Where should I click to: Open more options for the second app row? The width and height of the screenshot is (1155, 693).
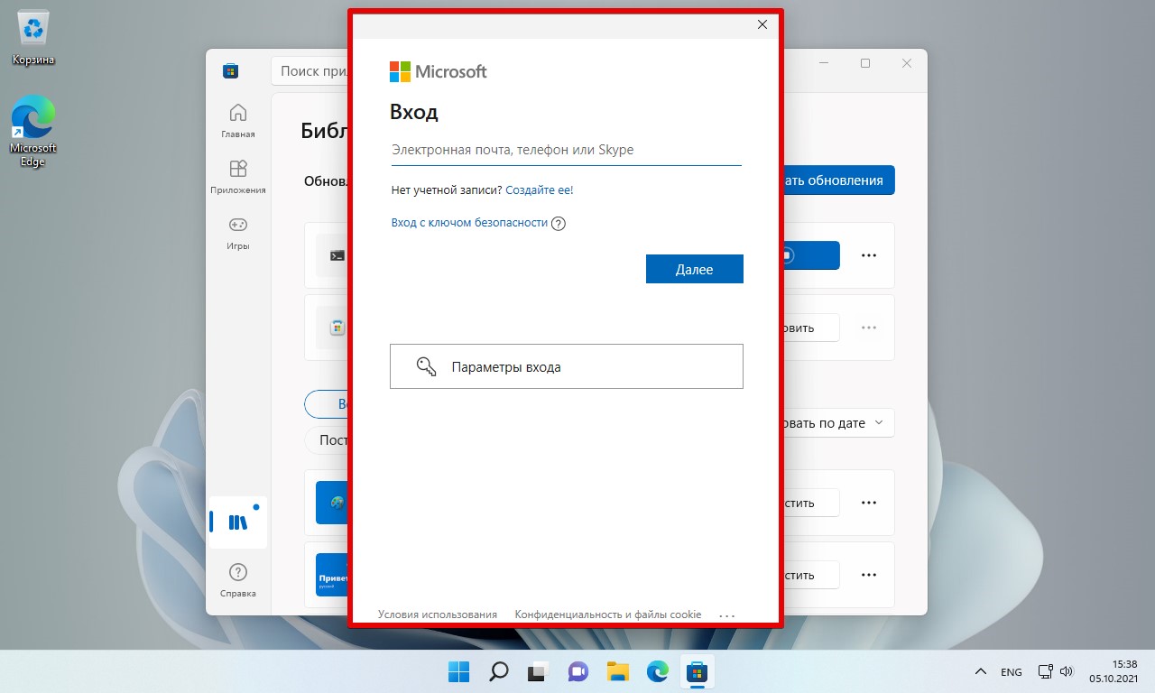[869, 328]
